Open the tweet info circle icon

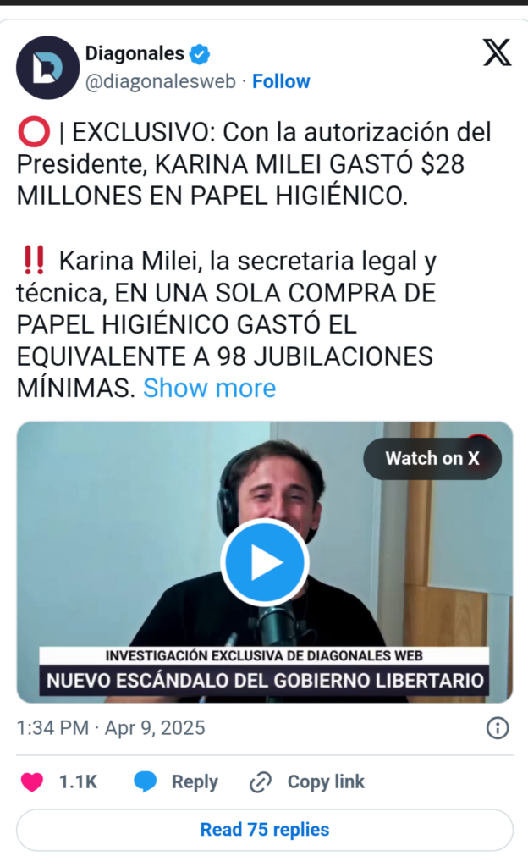(498, 727)
